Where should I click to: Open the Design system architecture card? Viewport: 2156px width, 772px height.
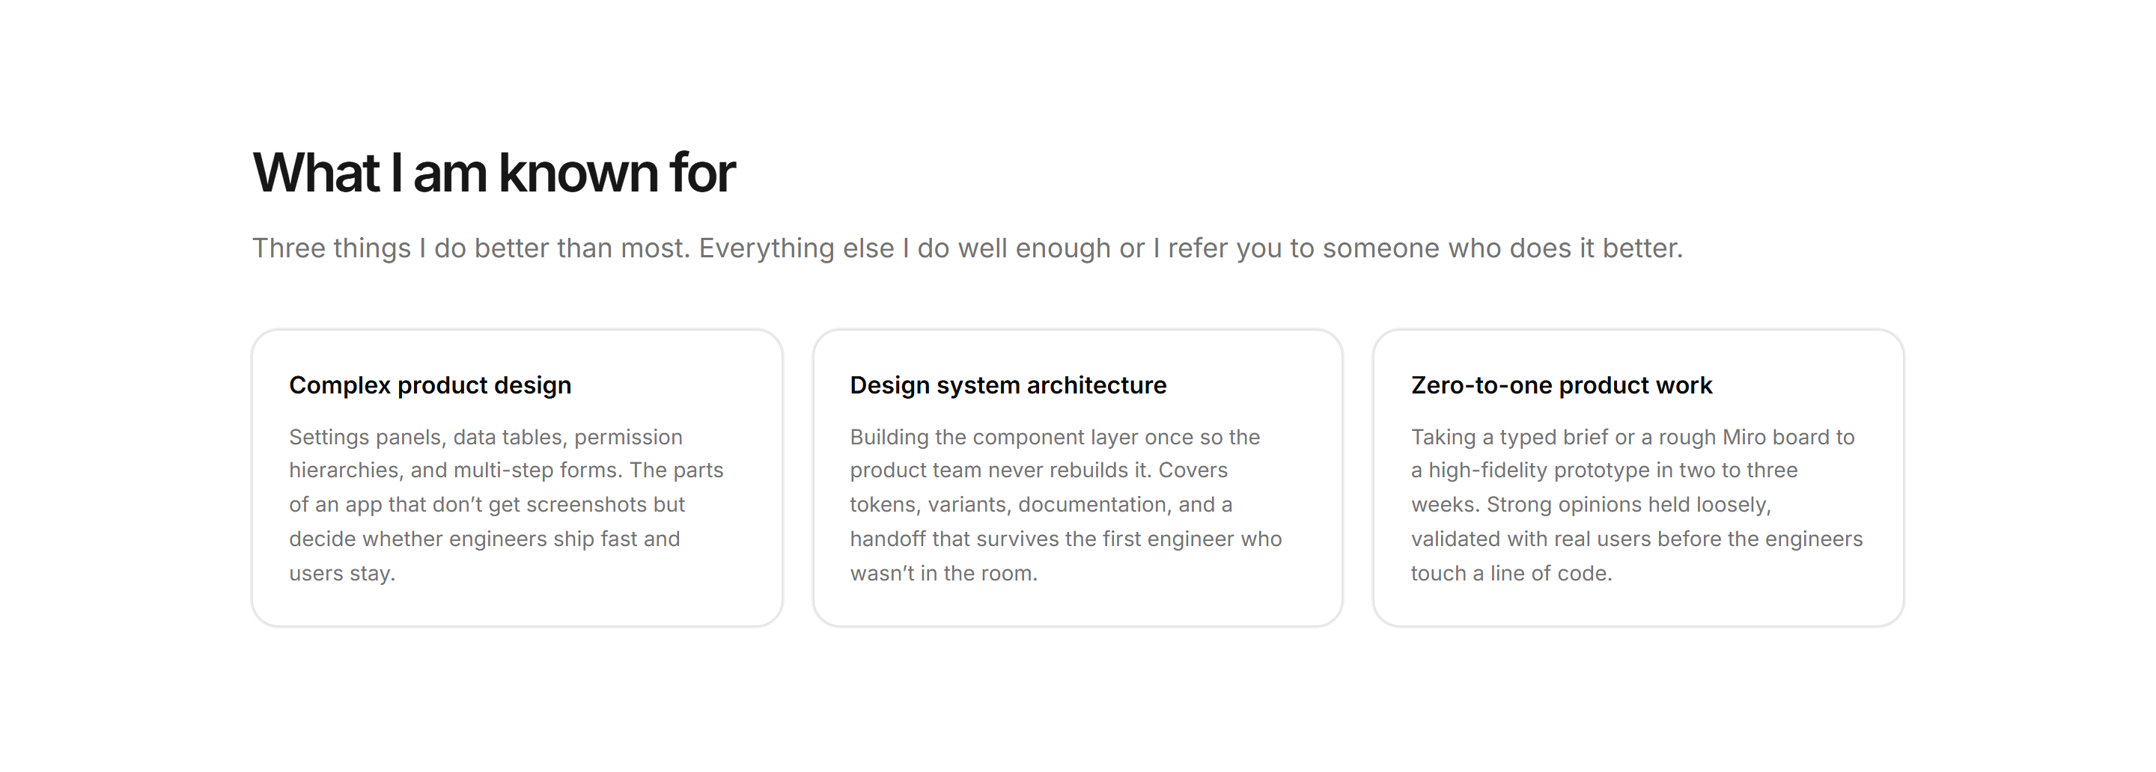1078,477
